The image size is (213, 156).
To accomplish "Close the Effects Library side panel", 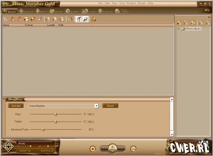I will tap(209, 17).
